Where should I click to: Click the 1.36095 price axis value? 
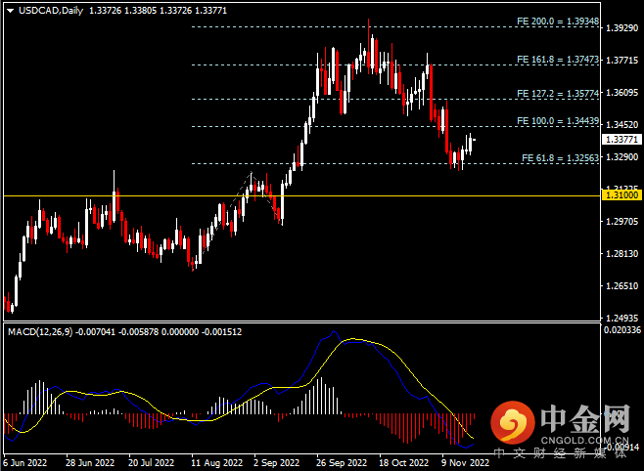pyautogui.click(x=621, y=93)
